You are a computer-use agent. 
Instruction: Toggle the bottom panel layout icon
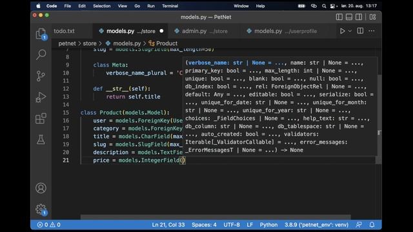pyautogui.click(x=349, y=17)
